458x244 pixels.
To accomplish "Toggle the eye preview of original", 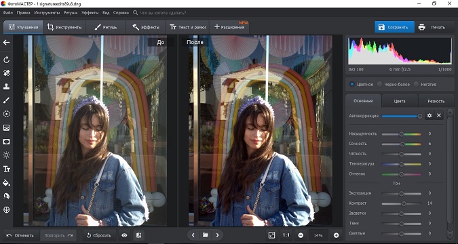I will click(124, 235).
